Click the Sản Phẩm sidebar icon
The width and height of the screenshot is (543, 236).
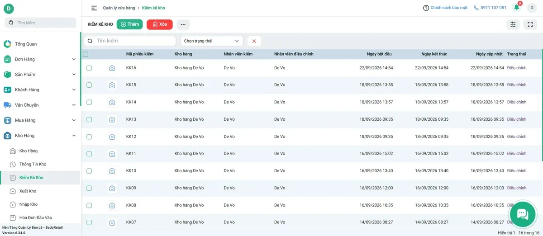pos(7,75)
